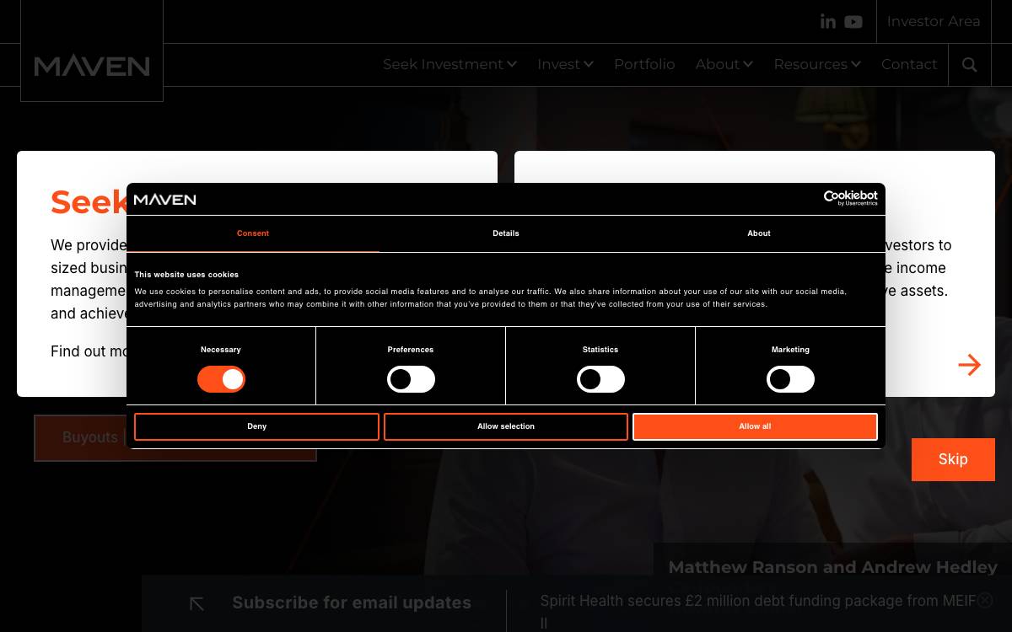Open the Spirit Health funding news headline
The width and height of the screenshot is (1012, 632).
coord(758,612)
